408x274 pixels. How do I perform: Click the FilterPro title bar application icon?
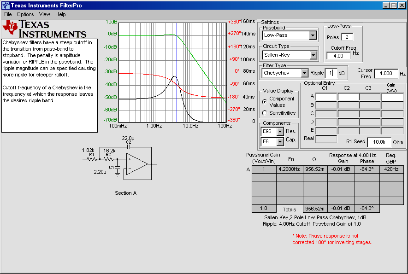click(6, 5)
